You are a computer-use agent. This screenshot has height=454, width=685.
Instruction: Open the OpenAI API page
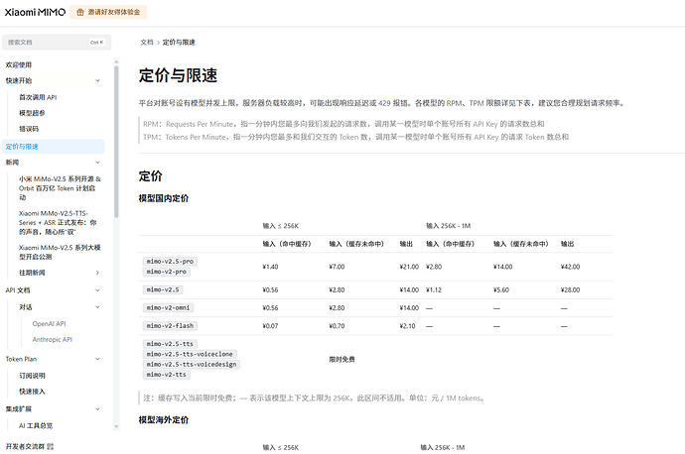49,323
